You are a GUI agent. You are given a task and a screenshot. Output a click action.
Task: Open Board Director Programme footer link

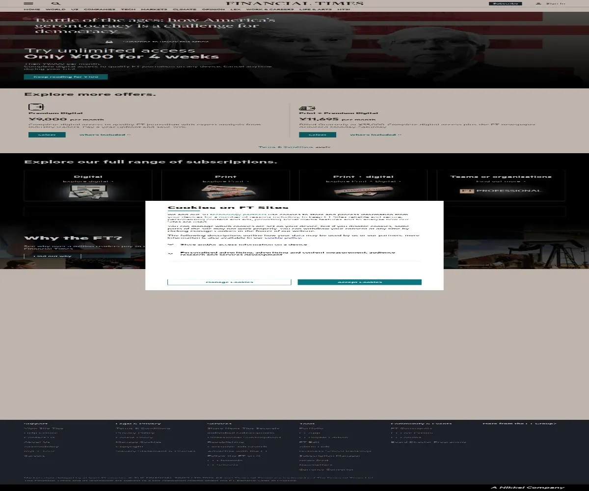[428, 442]
